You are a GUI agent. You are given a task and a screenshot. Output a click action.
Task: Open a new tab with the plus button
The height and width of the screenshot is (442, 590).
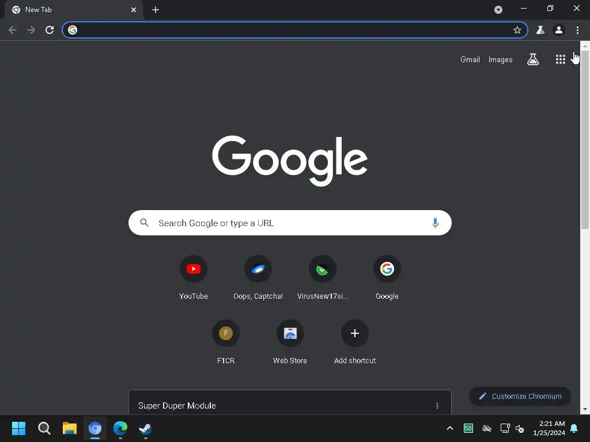(x=156, y=10)
